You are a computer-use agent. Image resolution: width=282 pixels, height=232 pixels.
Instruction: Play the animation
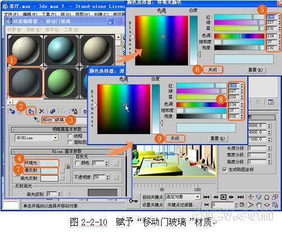[x=223, y=197]
